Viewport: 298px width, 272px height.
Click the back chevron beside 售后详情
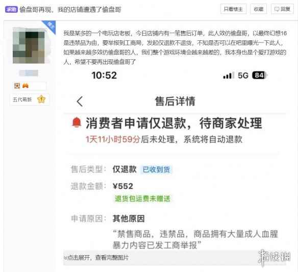(80, 102)
